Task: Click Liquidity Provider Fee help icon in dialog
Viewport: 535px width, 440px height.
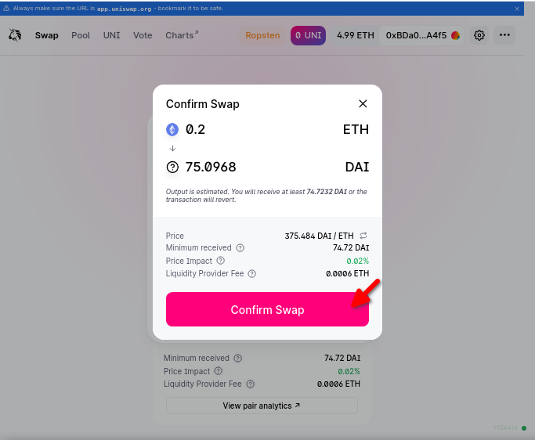Action: [x=252, y=273]
